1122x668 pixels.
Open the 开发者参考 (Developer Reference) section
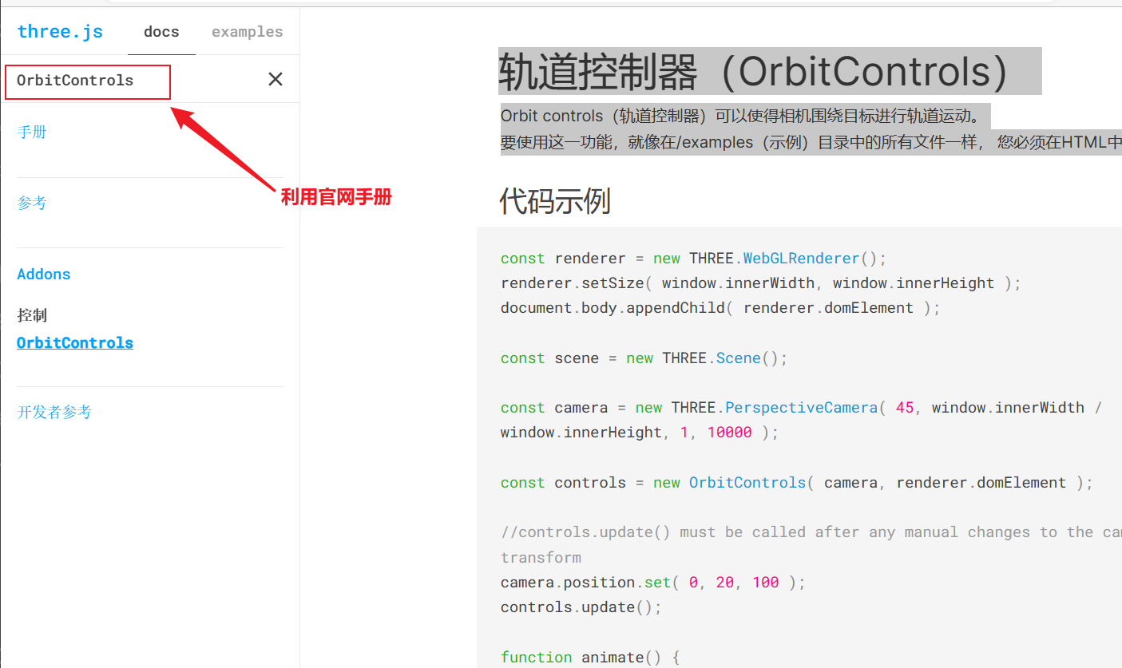(54, 412)
